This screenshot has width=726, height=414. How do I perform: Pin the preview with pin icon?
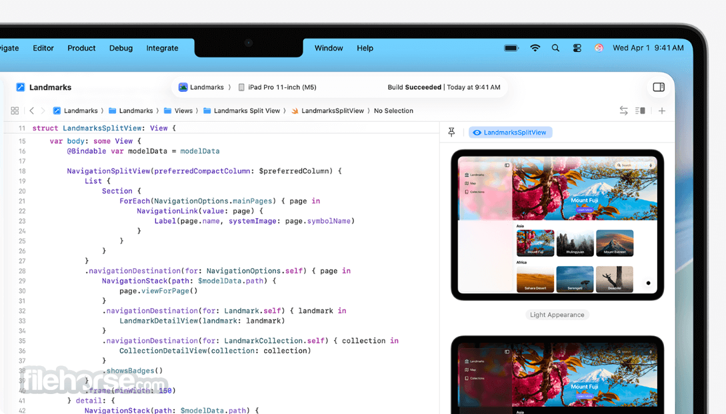tap(451, 132)
